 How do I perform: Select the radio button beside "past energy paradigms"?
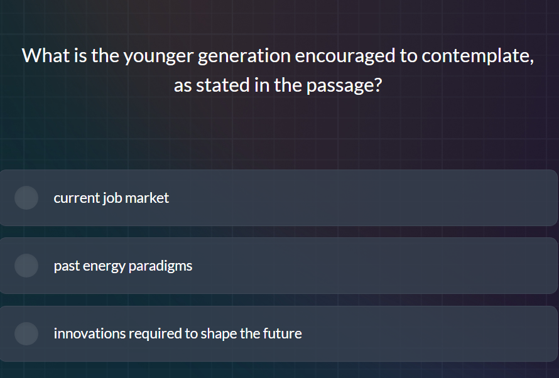26,265
